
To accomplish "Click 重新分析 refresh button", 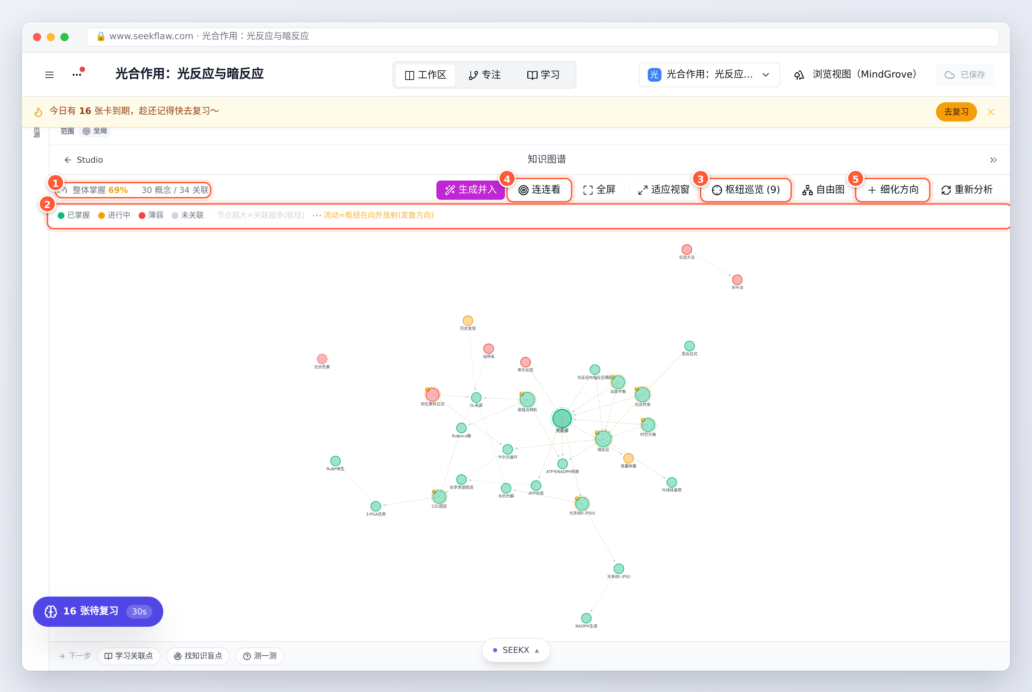I will click(967, 190).
